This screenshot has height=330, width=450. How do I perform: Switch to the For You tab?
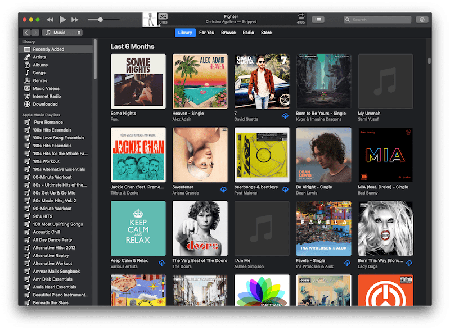206,33
